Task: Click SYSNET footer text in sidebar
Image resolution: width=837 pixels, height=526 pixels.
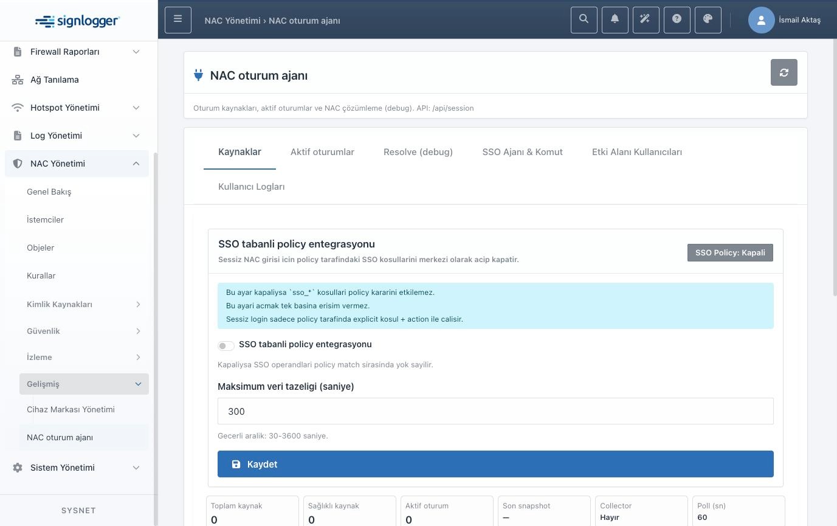Action: point(78,511)
